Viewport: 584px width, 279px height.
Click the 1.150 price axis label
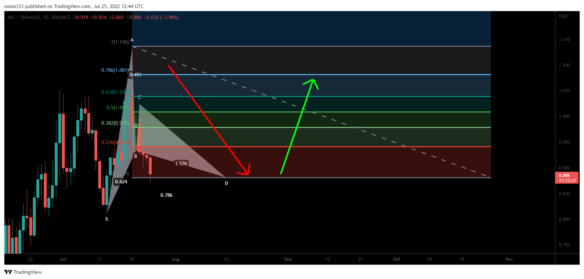click(564, 39)
